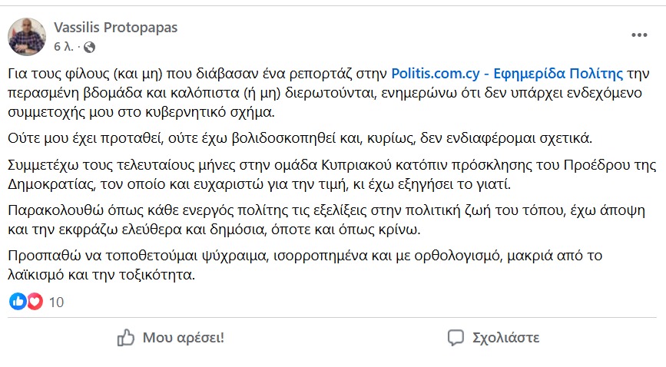Click the blue thumbs-up reaction icon
666x367 pixels.
[18, 302]
